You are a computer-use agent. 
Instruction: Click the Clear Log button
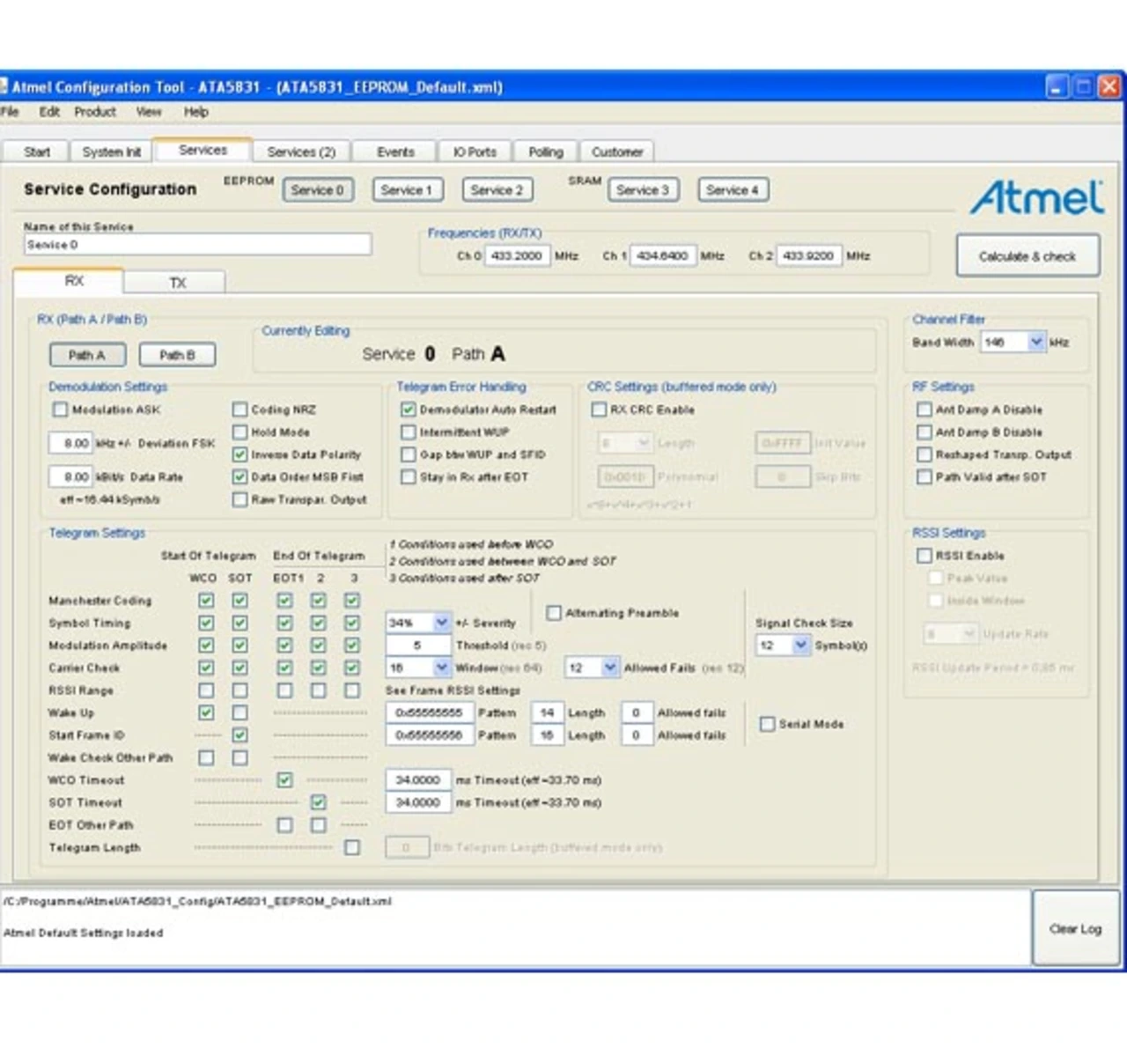click(1074, 929)
